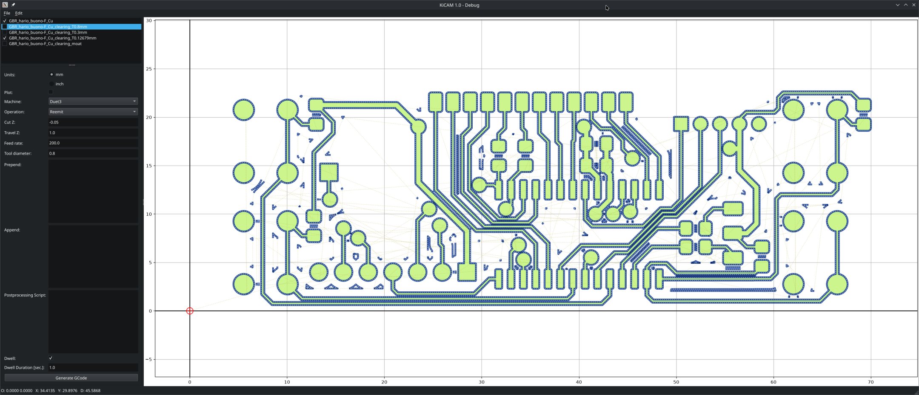Click the pin window icon
The width and height of the screenshot is (919, 395).
click(13, 5)
